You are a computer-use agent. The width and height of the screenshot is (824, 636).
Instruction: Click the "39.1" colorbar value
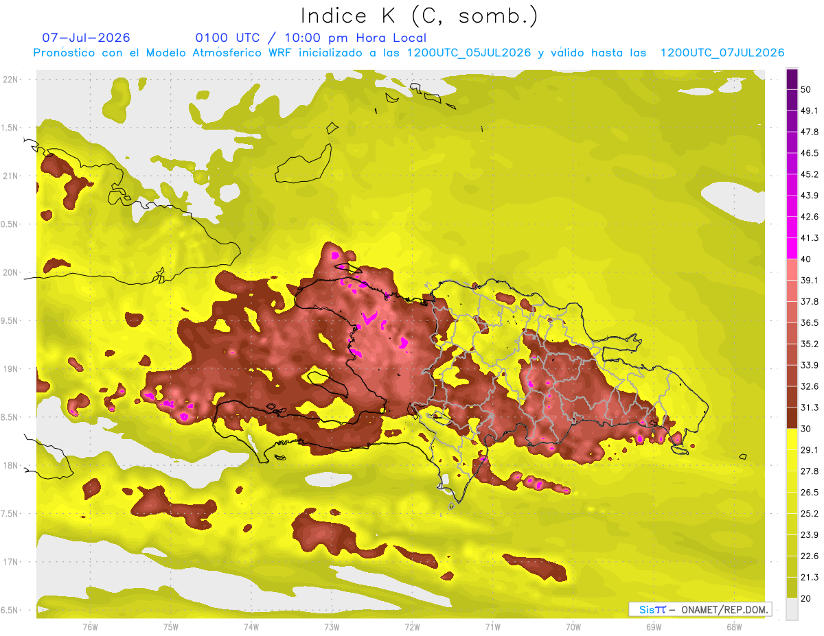click(809, 281)
